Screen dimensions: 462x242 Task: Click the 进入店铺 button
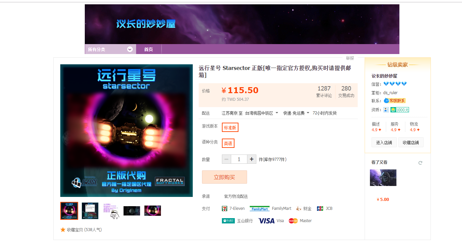(384, 143)
